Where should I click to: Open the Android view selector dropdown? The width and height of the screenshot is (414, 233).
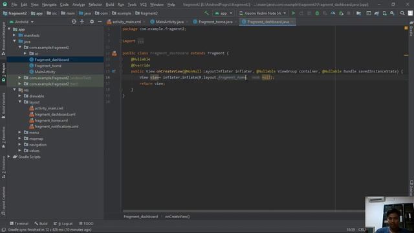[x=21, y=21]
